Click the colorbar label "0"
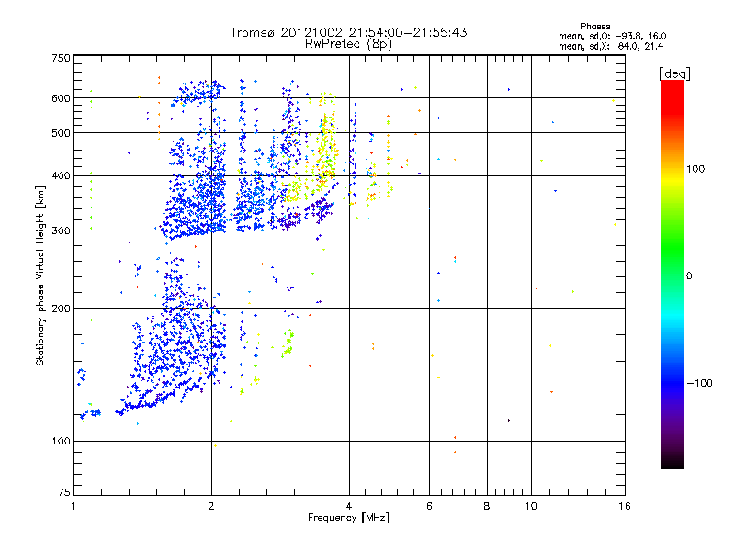Viewport: 735px width, 551px height. (x=689, y=275)
